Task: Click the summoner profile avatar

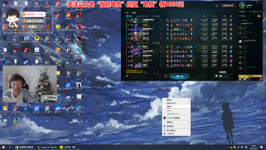Action: 242,5
